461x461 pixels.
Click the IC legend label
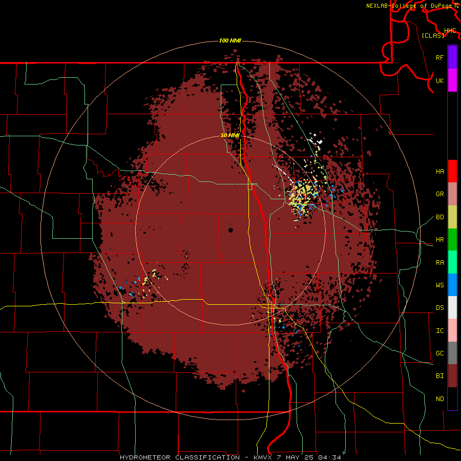(x=439, y=331)
